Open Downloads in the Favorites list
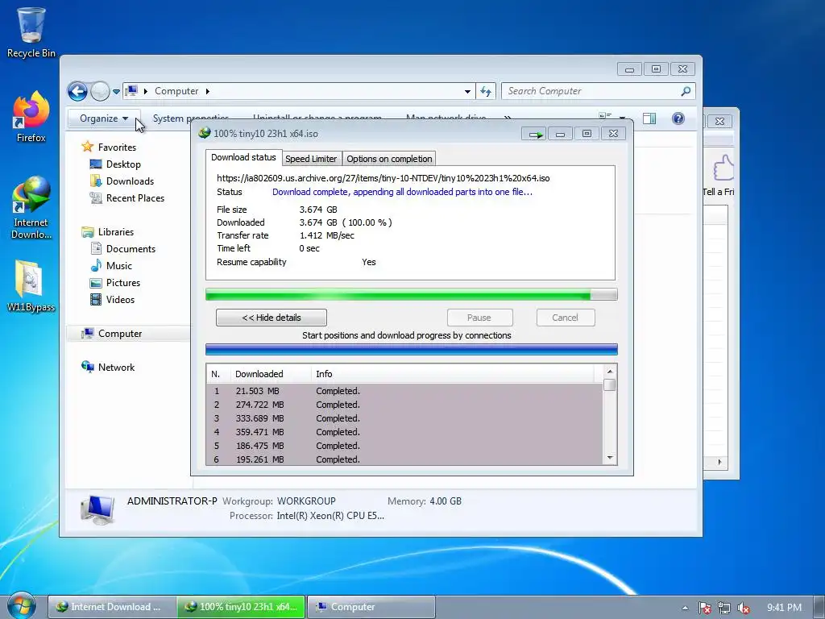This screenshot has height=619, width=825. pyautogui.click(x=130, y=181)
